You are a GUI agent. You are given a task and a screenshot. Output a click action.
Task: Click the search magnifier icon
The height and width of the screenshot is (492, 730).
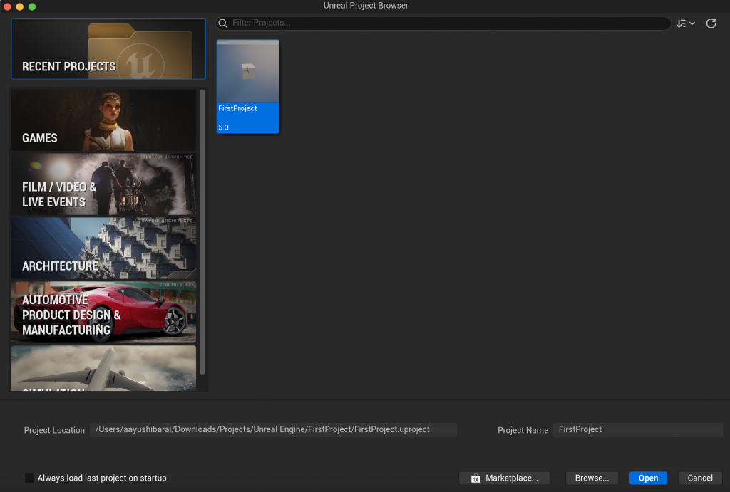[x=223, y=23]
